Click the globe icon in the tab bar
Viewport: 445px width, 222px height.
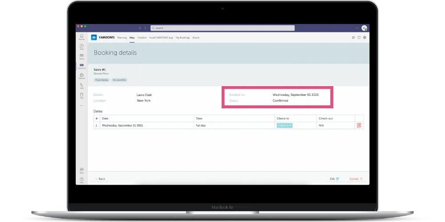click(x=364, y=38)
